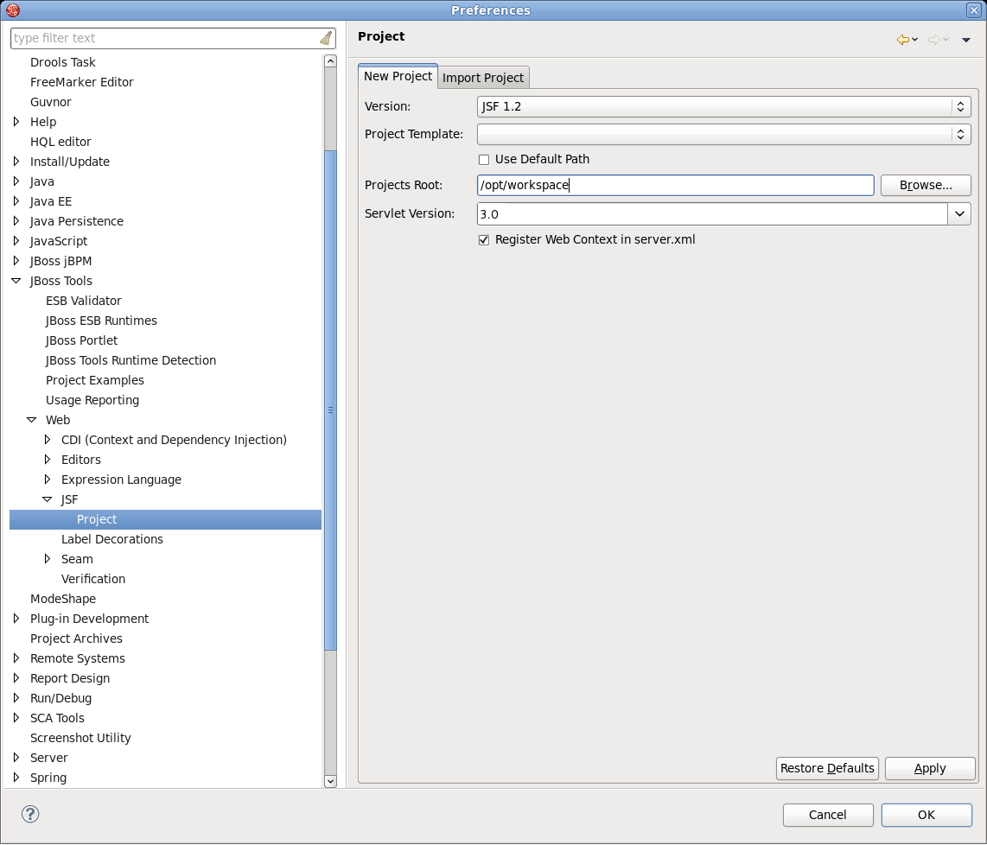Open the Servlet Version dropdown
The image size is (987, 845).
point(959,213)
